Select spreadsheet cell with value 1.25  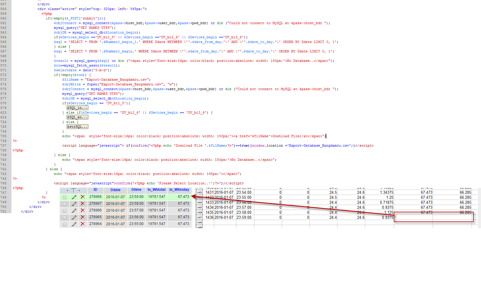point(380,198)
